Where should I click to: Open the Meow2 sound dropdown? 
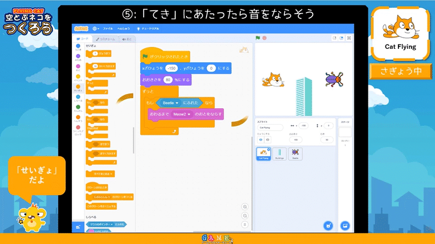point(182,114)
